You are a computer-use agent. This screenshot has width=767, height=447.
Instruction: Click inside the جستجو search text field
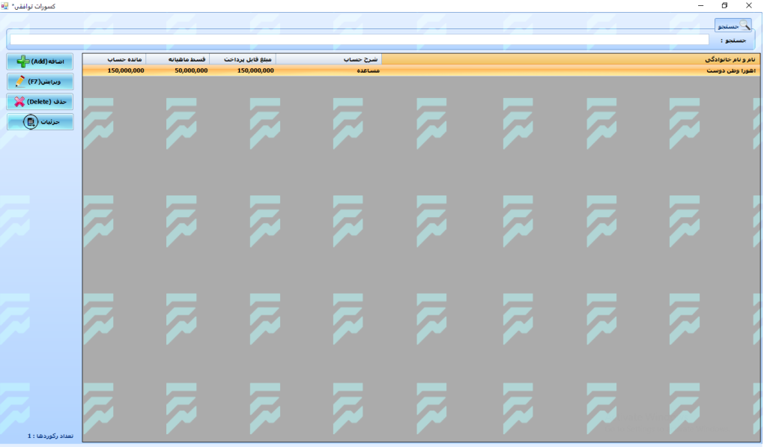coord(360,40)
